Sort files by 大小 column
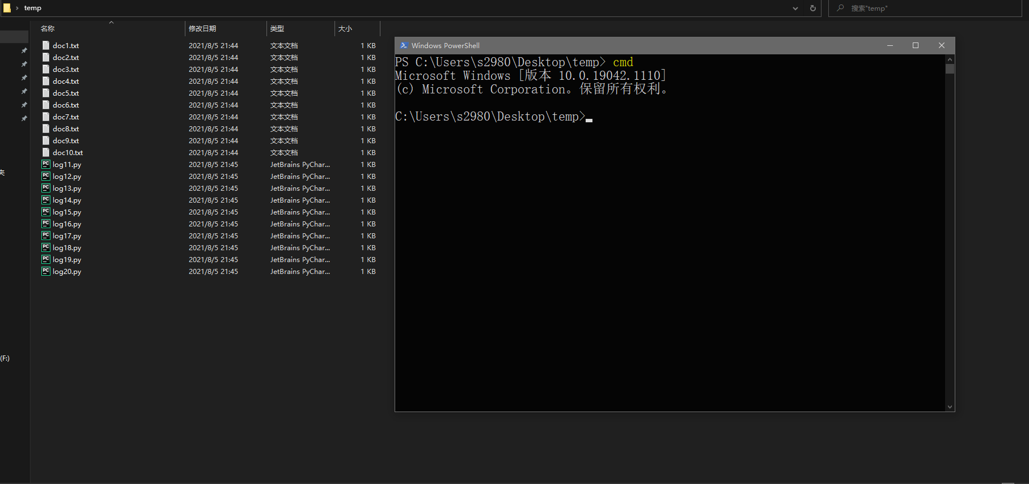Viewport: 1029px width, 484px height. 345,28
